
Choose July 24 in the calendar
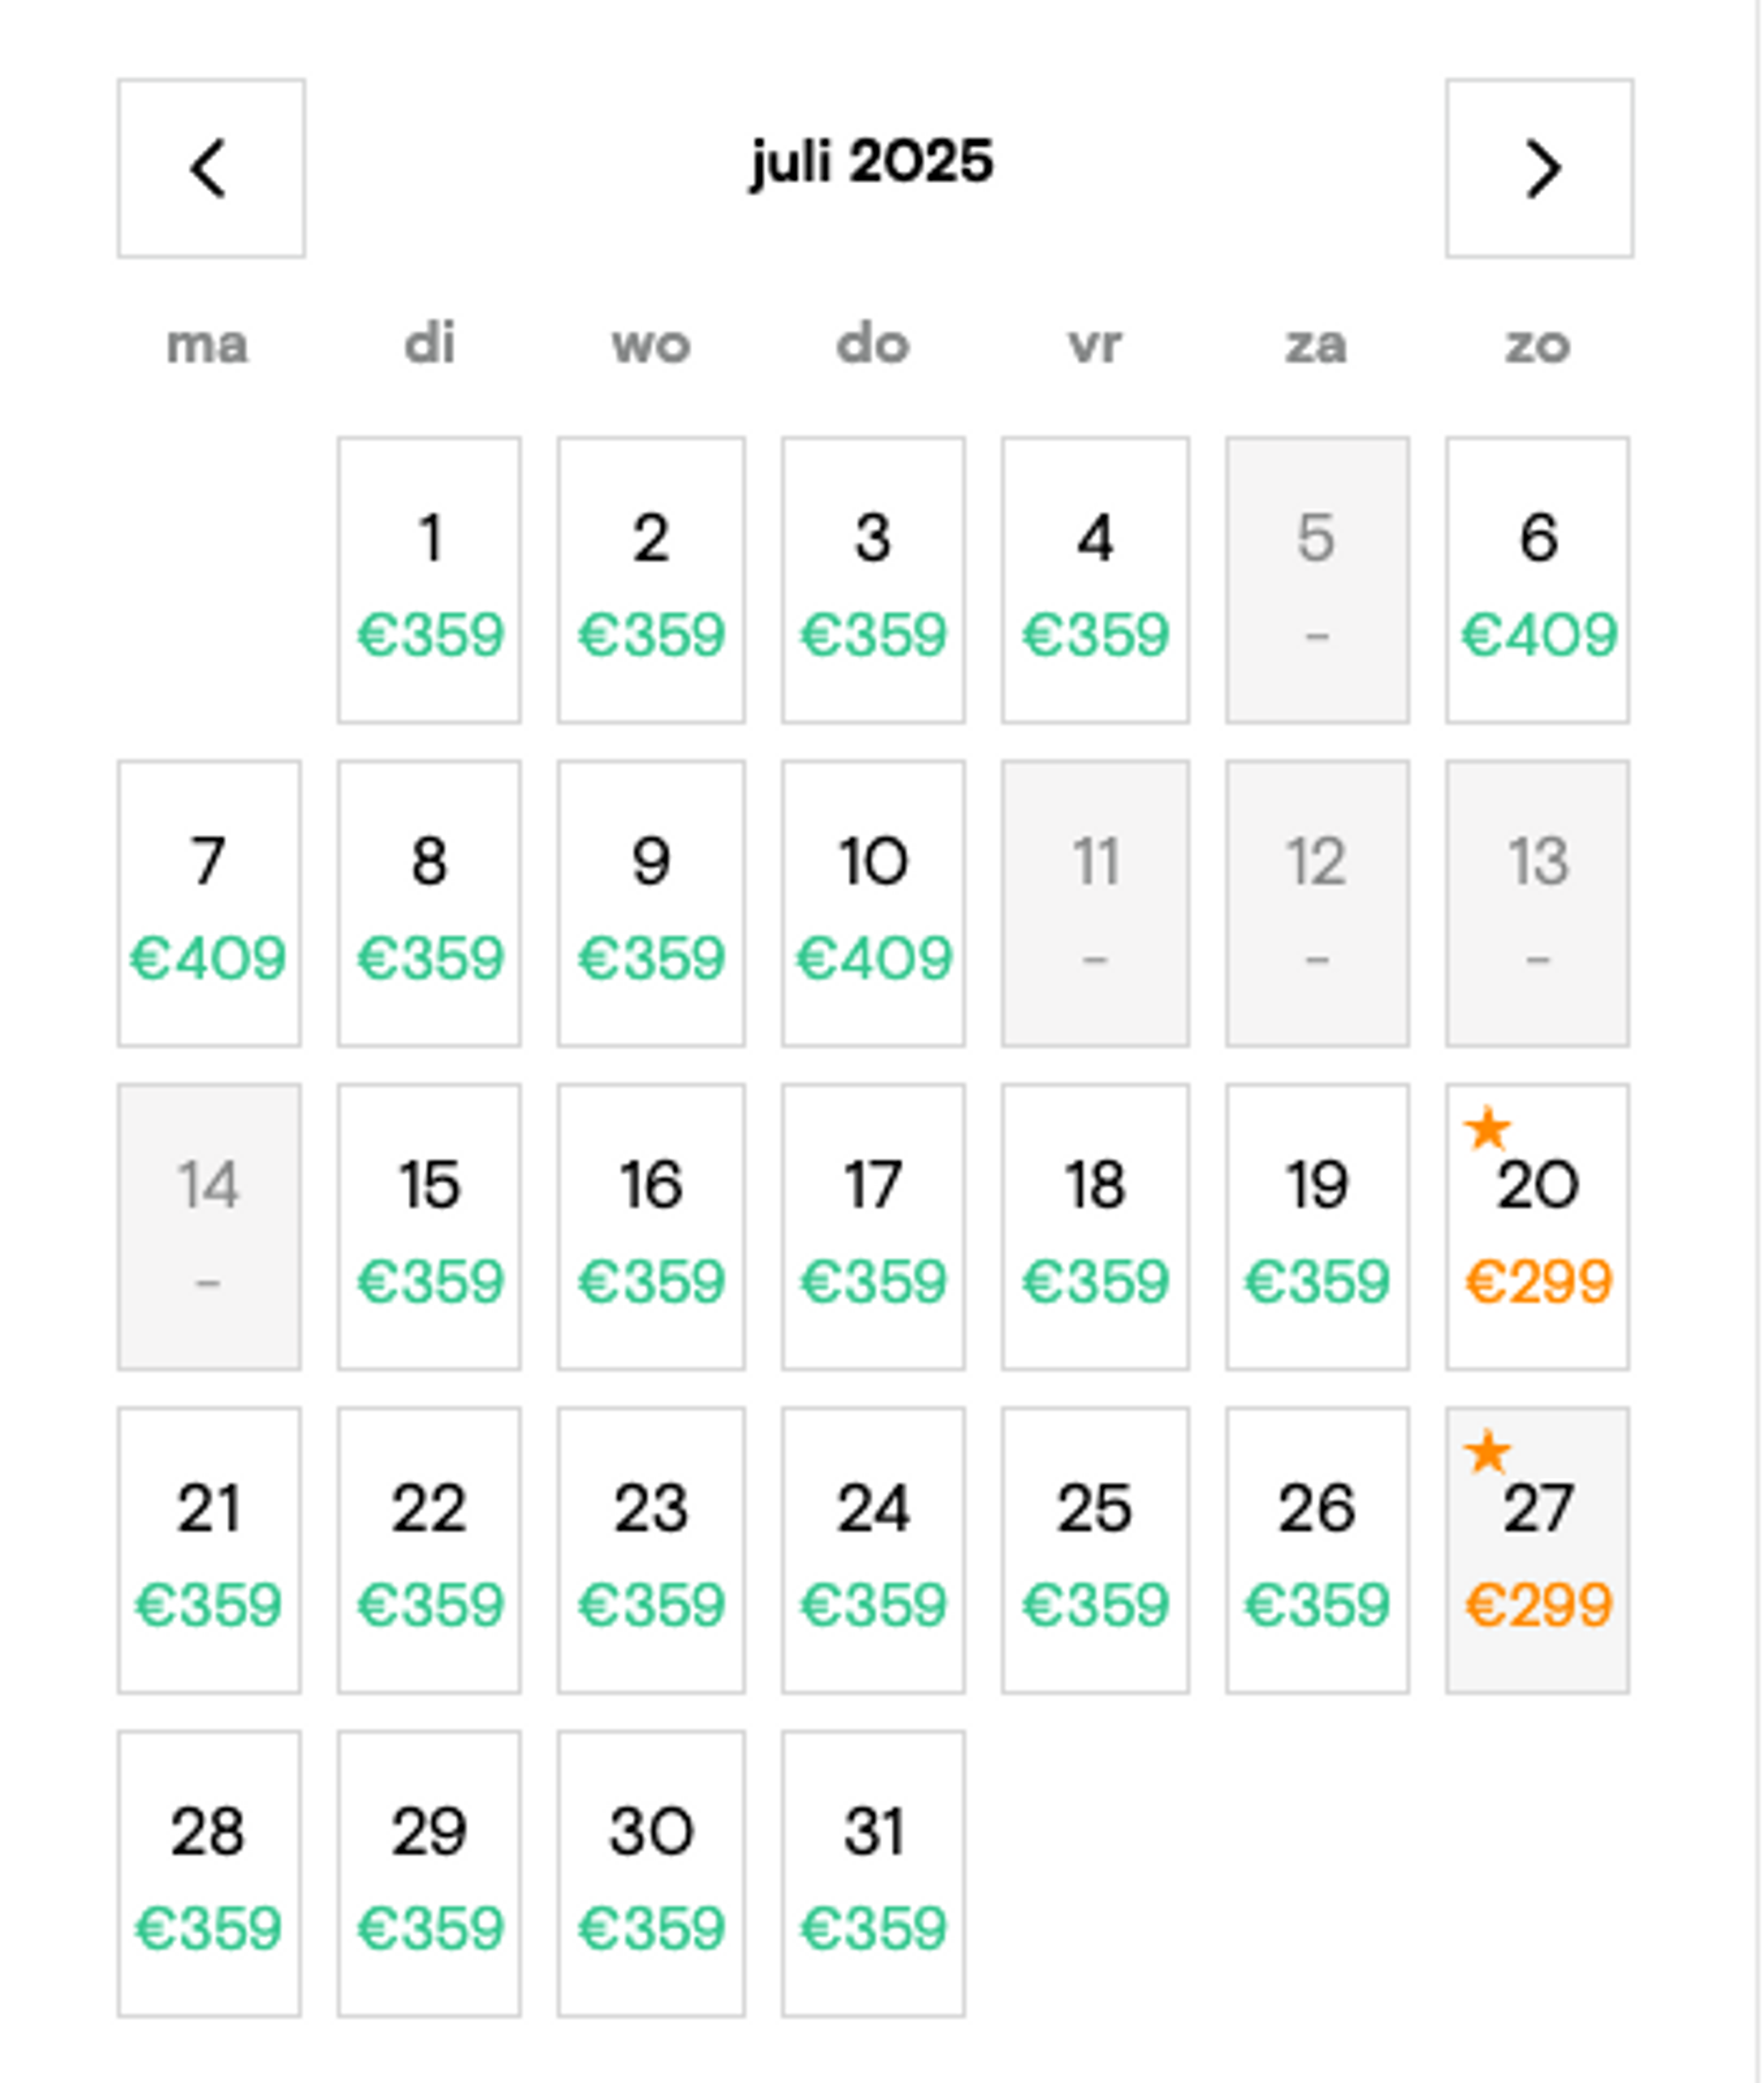tap(873, 1550)
